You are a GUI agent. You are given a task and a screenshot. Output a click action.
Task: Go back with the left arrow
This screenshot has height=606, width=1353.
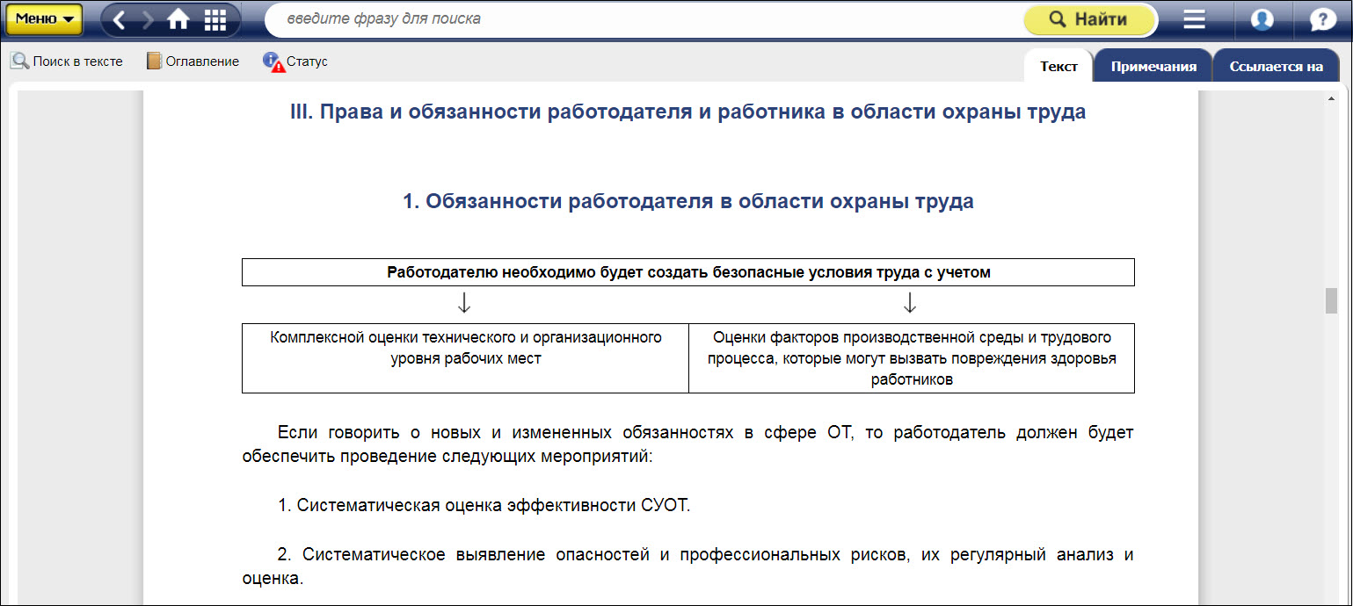pyautogui.click(x=120, y=19)
